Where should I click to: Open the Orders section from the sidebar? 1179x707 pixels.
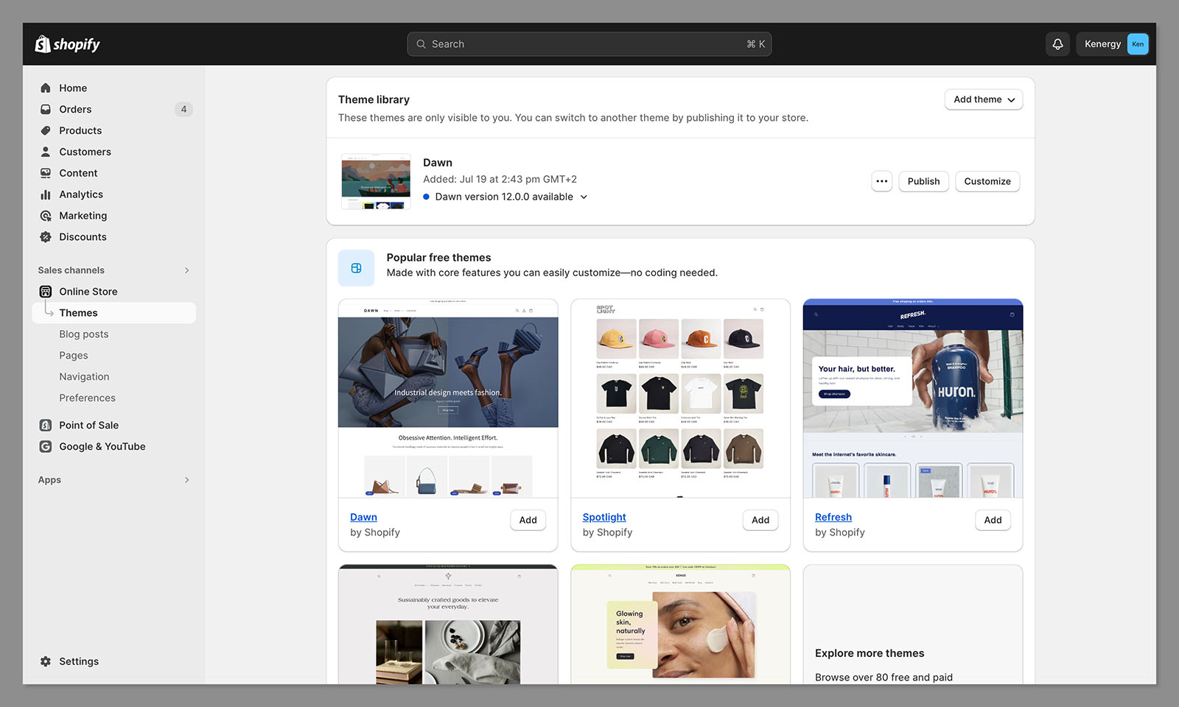coord(74,109)
